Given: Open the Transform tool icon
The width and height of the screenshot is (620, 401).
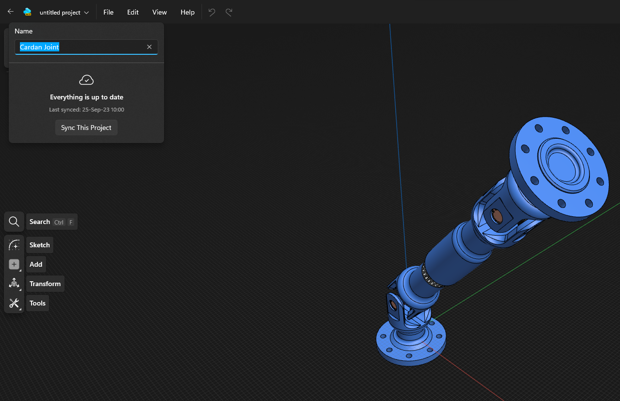Looking at the screenshot, I should [x=14, y=284].
